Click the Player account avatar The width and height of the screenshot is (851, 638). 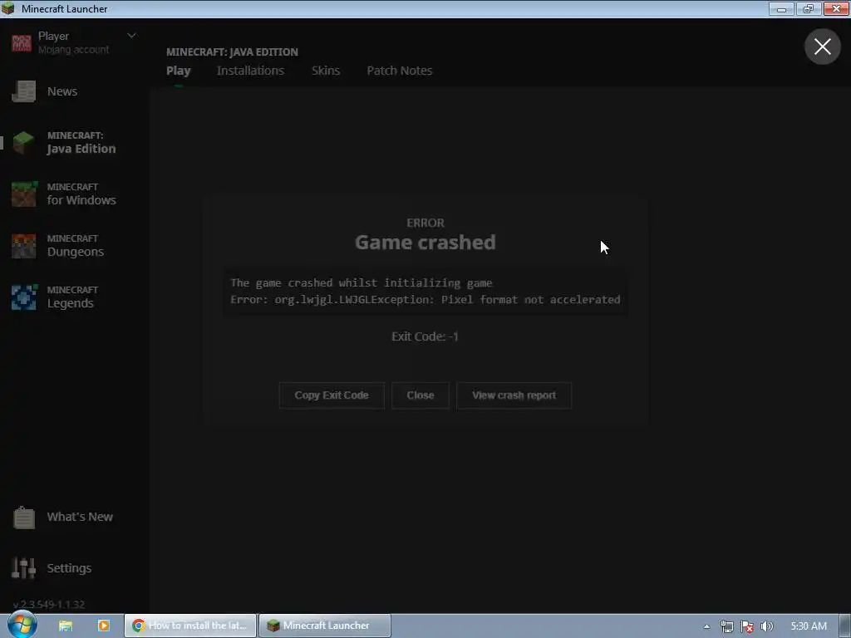[22, 43]
